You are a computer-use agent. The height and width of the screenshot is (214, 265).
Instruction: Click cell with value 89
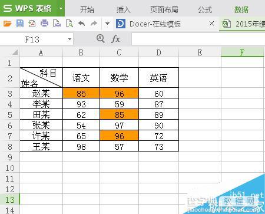159,114
